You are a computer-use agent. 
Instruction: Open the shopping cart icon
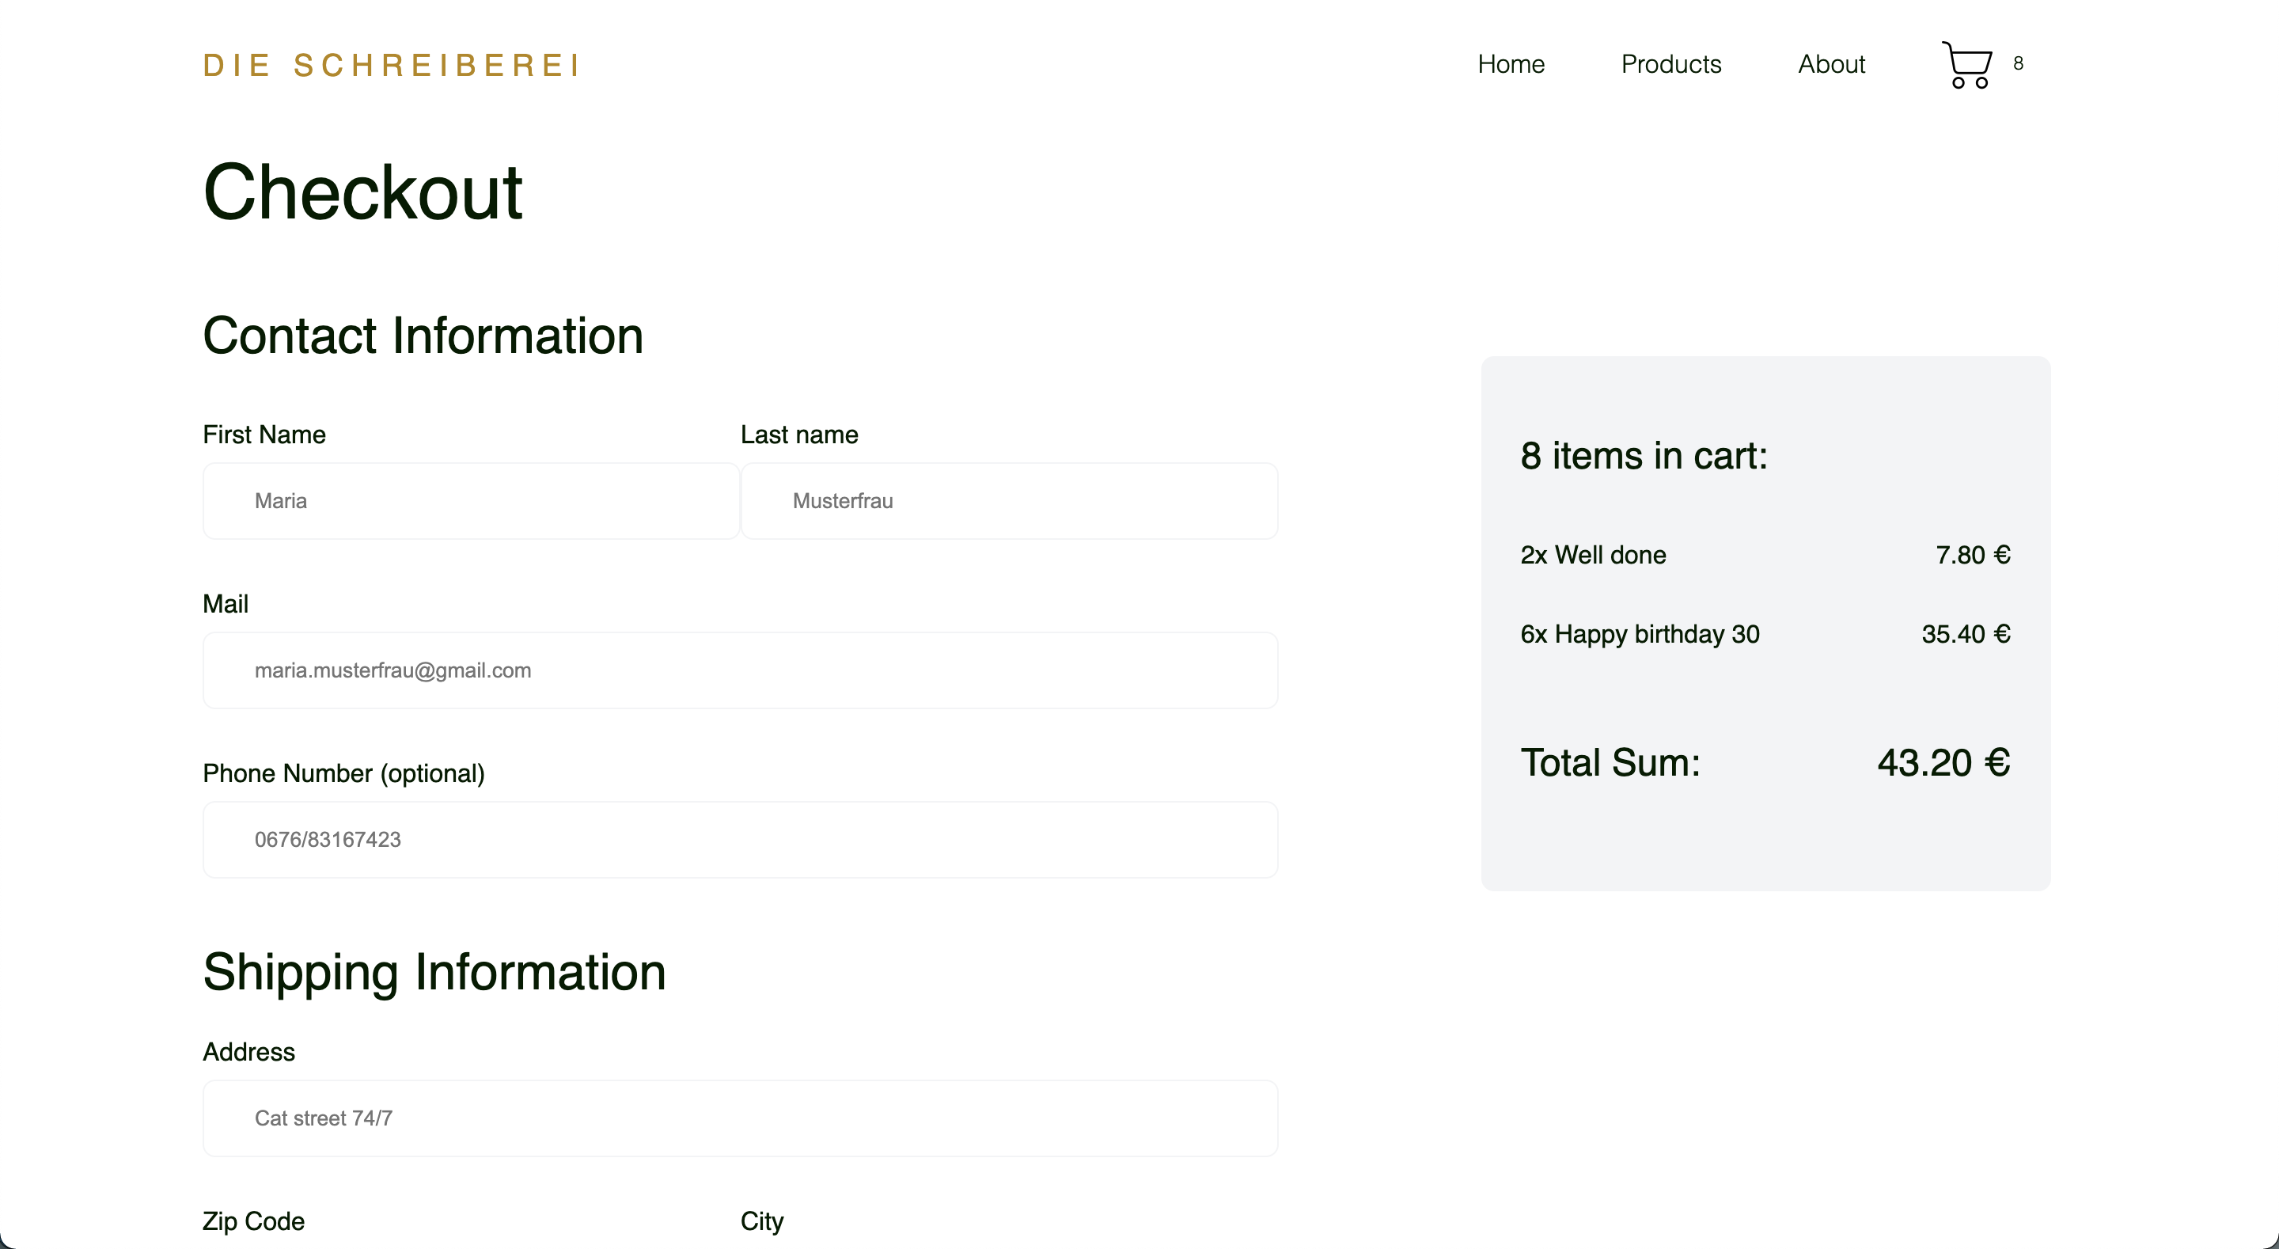(1966, 65)
